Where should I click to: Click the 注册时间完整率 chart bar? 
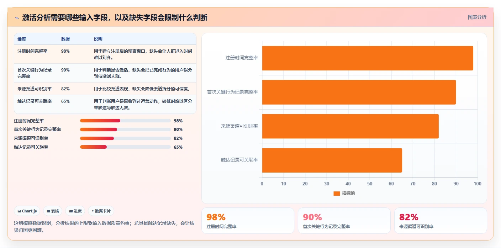368,58
